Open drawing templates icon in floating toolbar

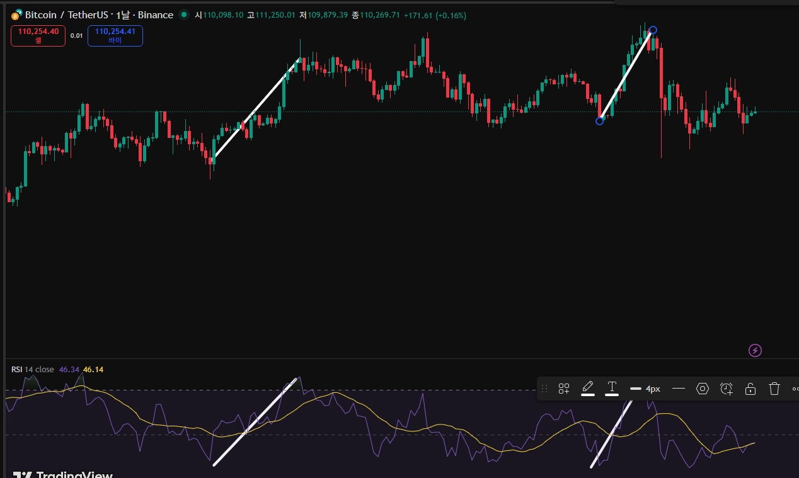(x=563, y=389)
